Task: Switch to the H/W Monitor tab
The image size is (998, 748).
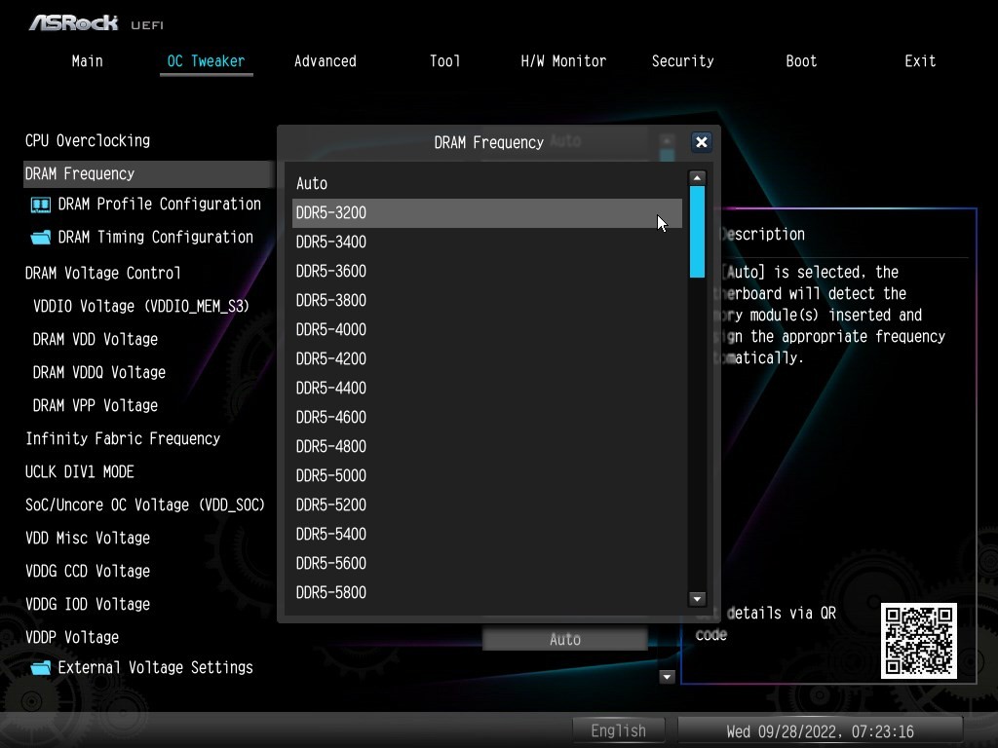Action: point(563,60)
